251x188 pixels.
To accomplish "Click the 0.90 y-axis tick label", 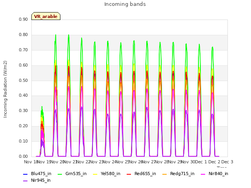I will click(23, 19).
